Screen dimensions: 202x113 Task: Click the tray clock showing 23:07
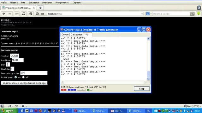click(197, 111)
